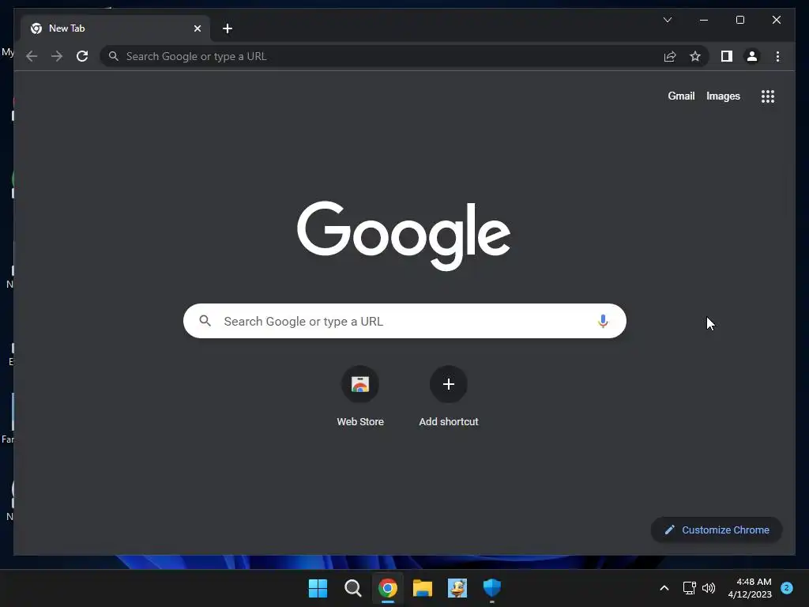Show hidden system tray icons

click(664, 588)
